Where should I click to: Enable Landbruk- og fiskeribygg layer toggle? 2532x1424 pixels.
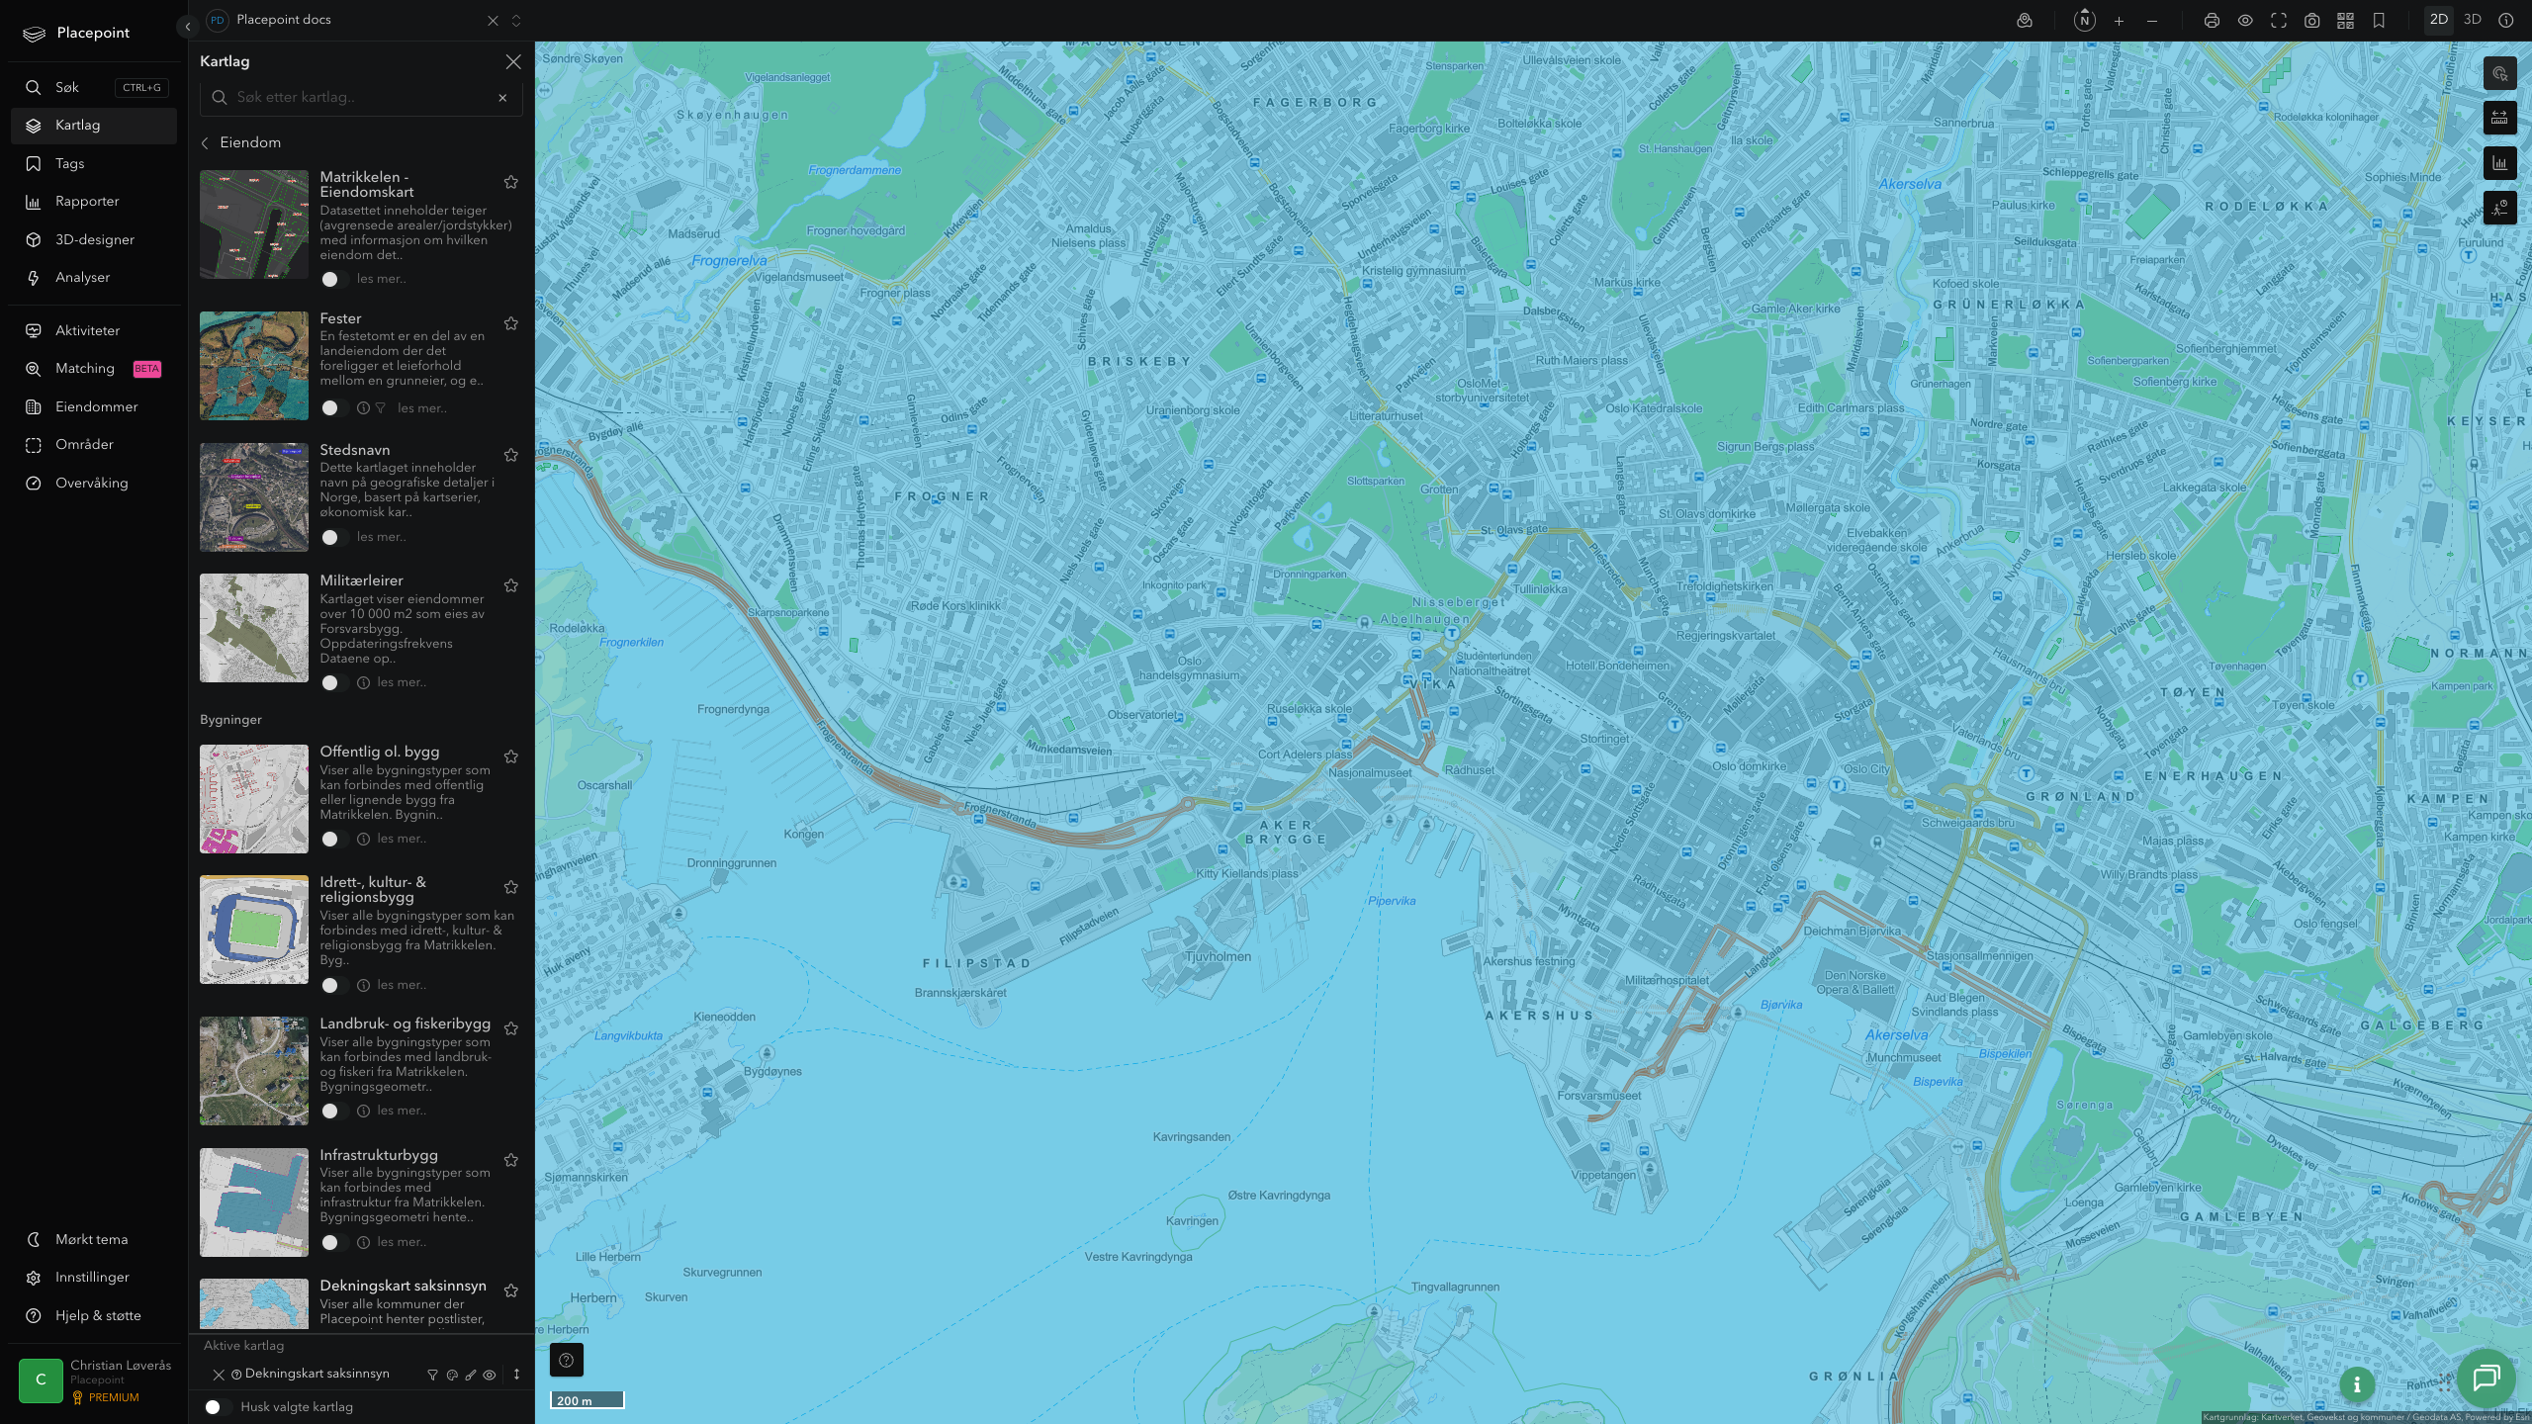[x=334, y=1112]
